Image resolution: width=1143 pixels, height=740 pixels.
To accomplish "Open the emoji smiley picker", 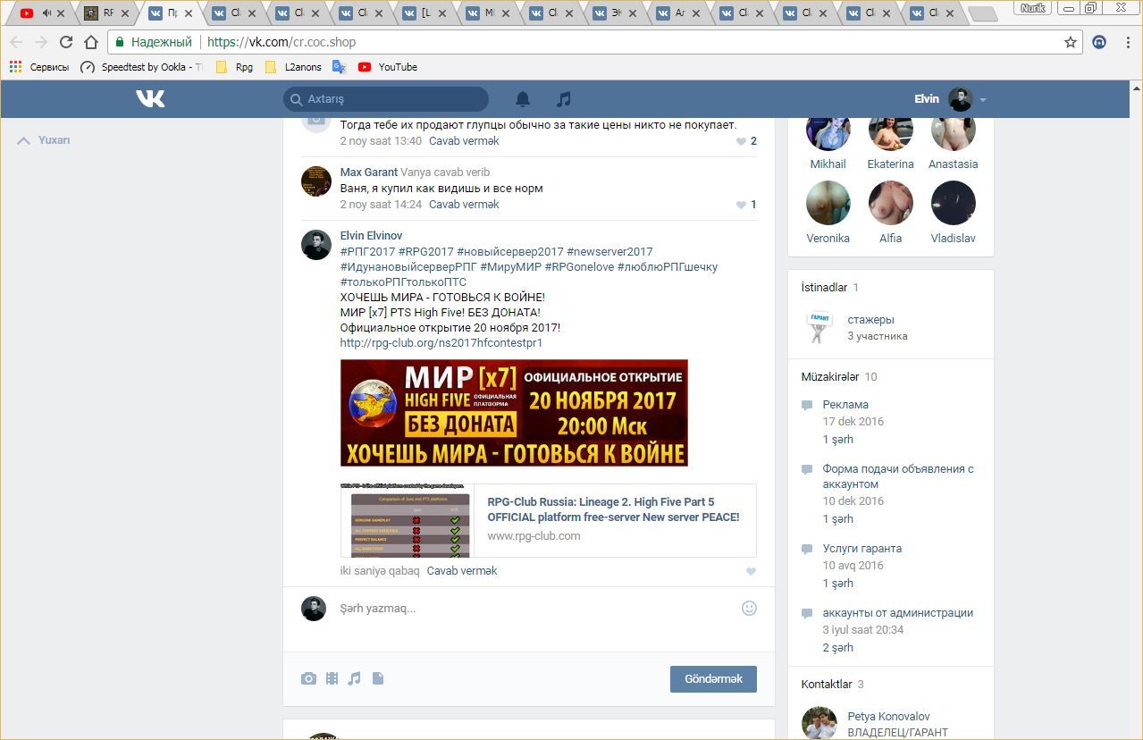I will [x=749, y=608].
